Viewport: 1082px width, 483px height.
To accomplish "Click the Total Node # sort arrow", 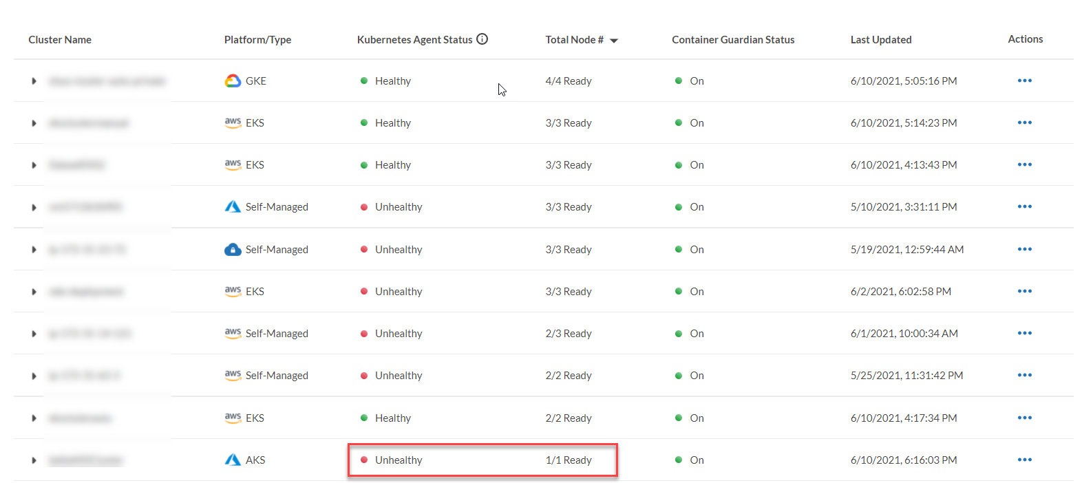I will point(614,41).
